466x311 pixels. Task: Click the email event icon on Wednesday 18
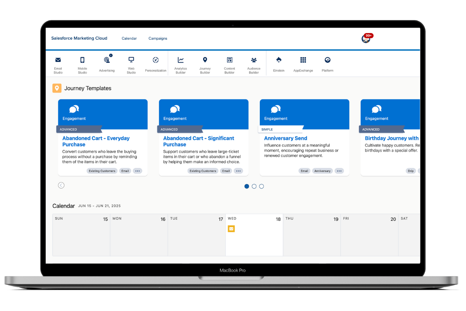[x=231, y=229]
